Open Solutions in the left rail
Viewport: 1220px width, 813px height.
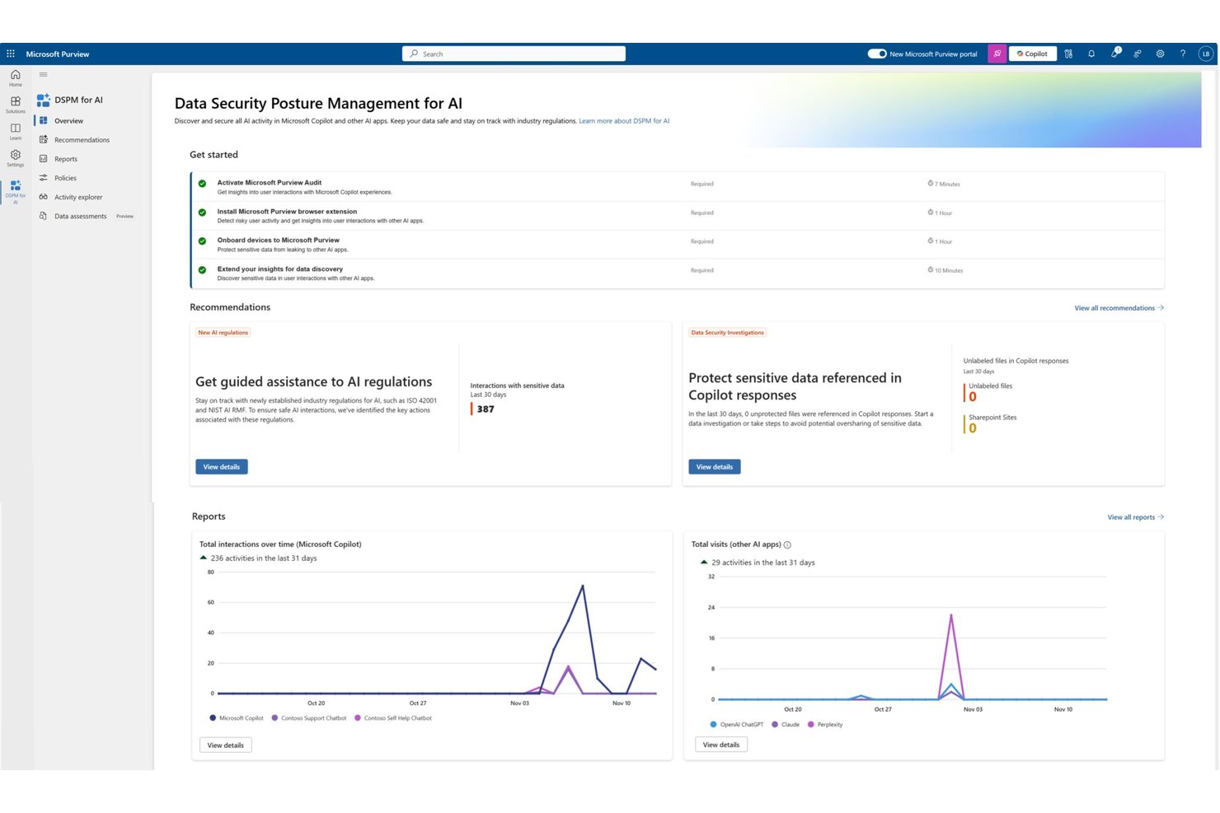coord(16,105)
